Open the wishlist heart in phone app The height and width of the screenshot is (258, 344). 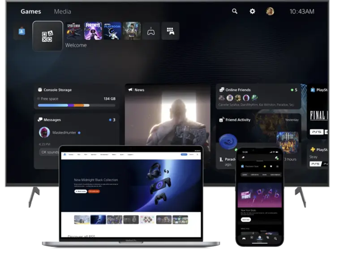coord(271,166)
